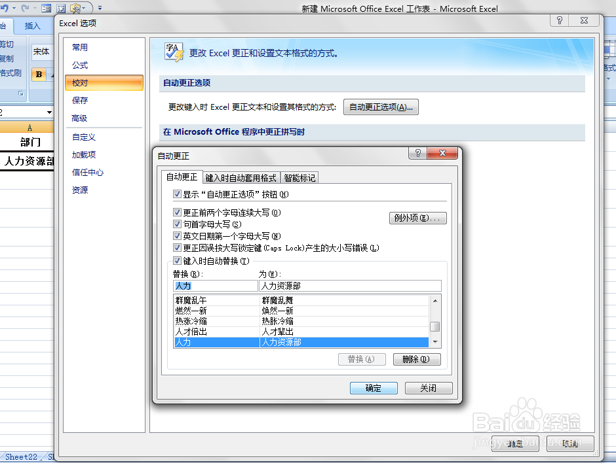Open the Name Box dropdown arrow
Image resolution: width=616 pixels, height=463 pixels.
click(48, 112)
